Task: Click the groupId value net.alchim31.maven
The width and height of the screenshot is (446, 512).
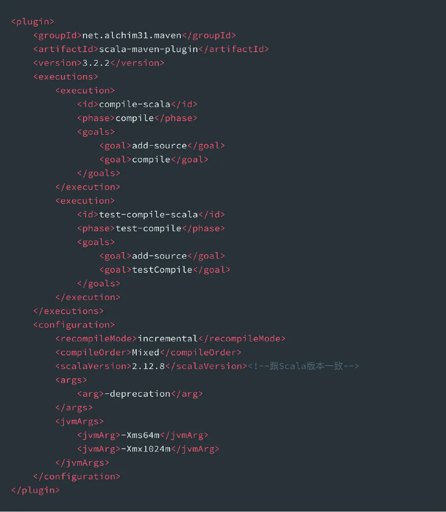Action: [132, 36]
